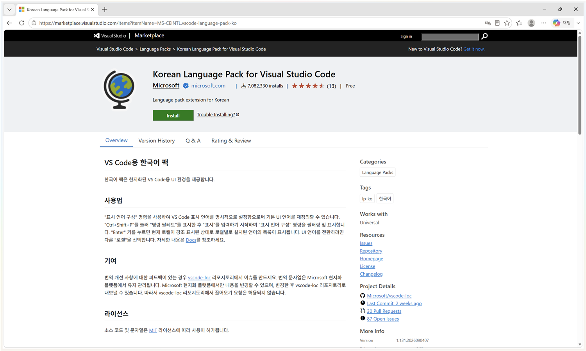Click the Get it now link

click(x=474, y=49)
